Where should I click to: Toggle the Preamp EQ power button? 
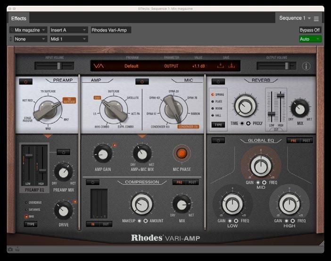(63, 152)
